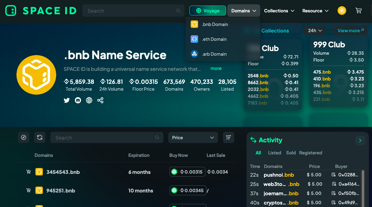Expand Activity panel with the arrow button
Image resolution: width=372 pixels, height=207 pixels.
coord(360,140)
